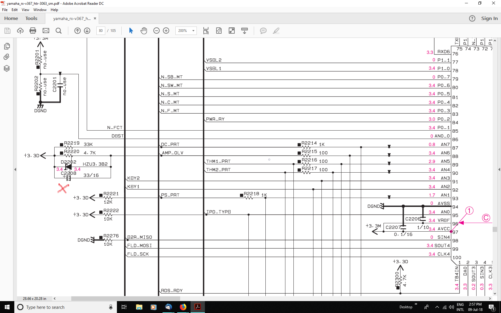The height and width of the screenshot is (313, 501).
Task: Save the PDF file
Action: tap(7, 31)
